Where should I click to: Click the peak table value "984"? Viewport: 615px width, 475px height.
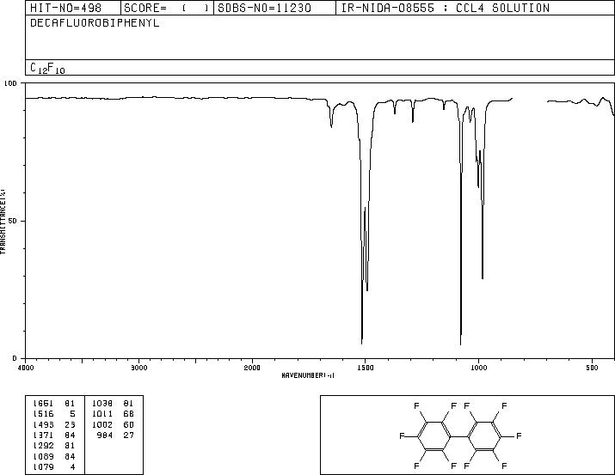105,435
